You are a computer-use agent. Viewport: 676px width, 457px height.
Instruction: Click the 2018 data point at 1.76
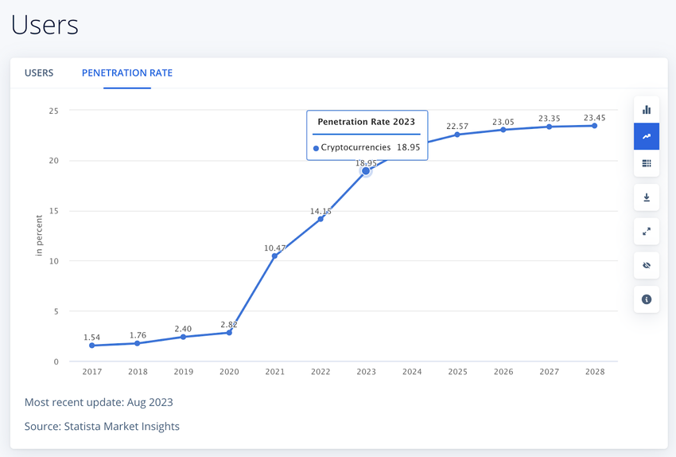[x=138, y=343]
